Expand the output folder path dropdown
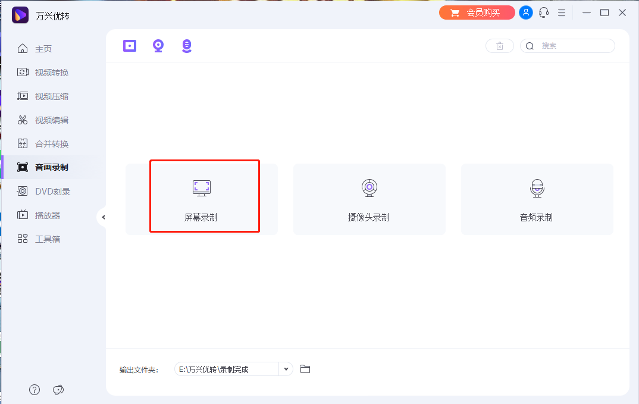 click(286, 369)
